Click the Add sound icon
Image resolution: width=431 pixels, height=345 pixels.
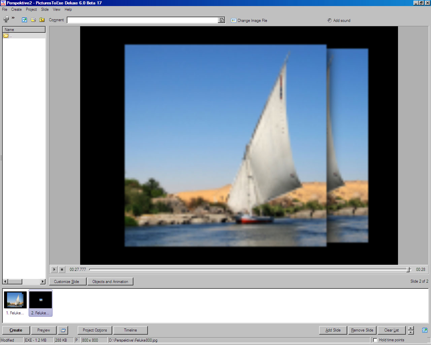pos(329,20)
